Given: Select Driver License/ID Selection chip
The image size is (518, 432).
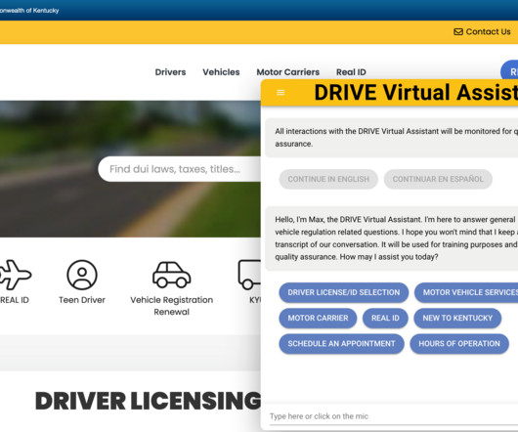Looking at the screenshot, I should pos(344,292).
